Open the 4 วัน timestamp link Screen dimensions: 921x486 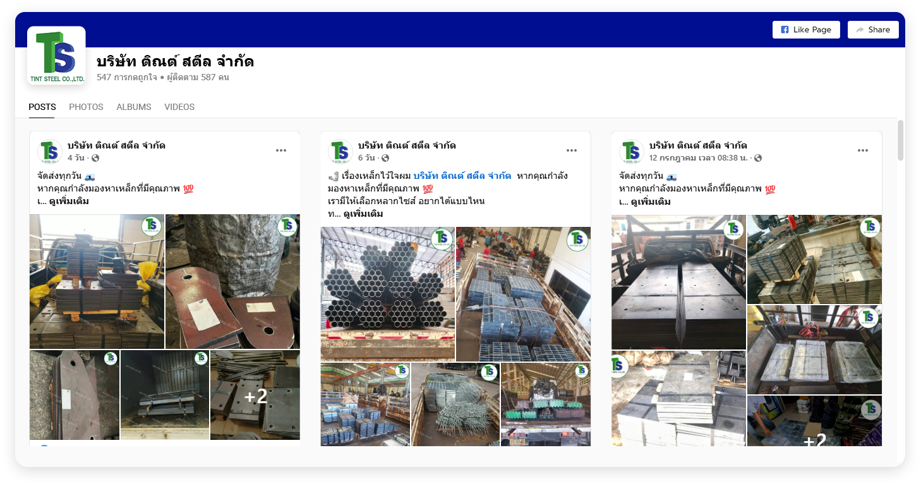[77, 158]
